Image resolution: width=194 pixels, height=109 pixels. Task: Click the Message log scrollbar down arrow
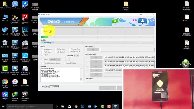tap(81, 81)
